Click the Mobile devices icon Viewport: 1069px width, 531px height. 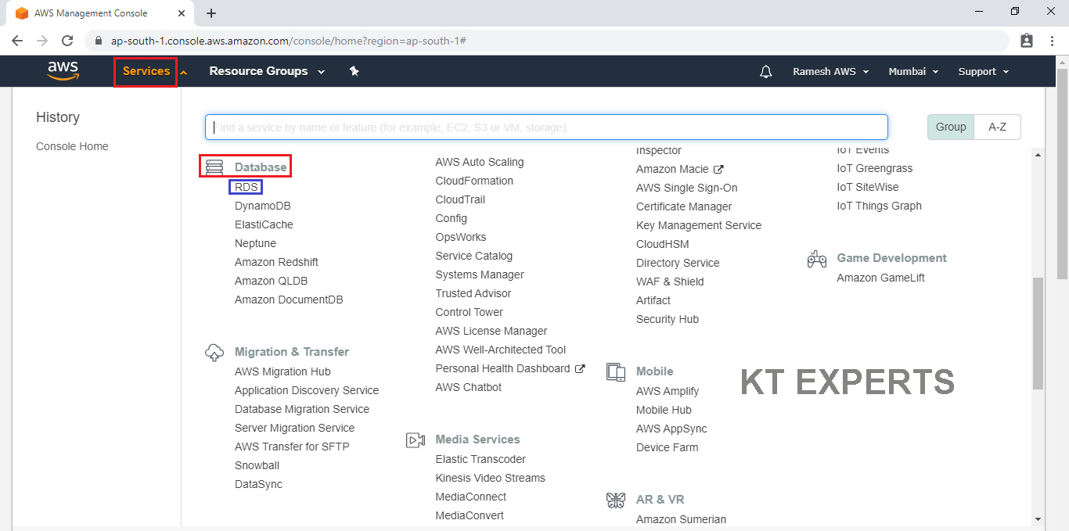616,372
